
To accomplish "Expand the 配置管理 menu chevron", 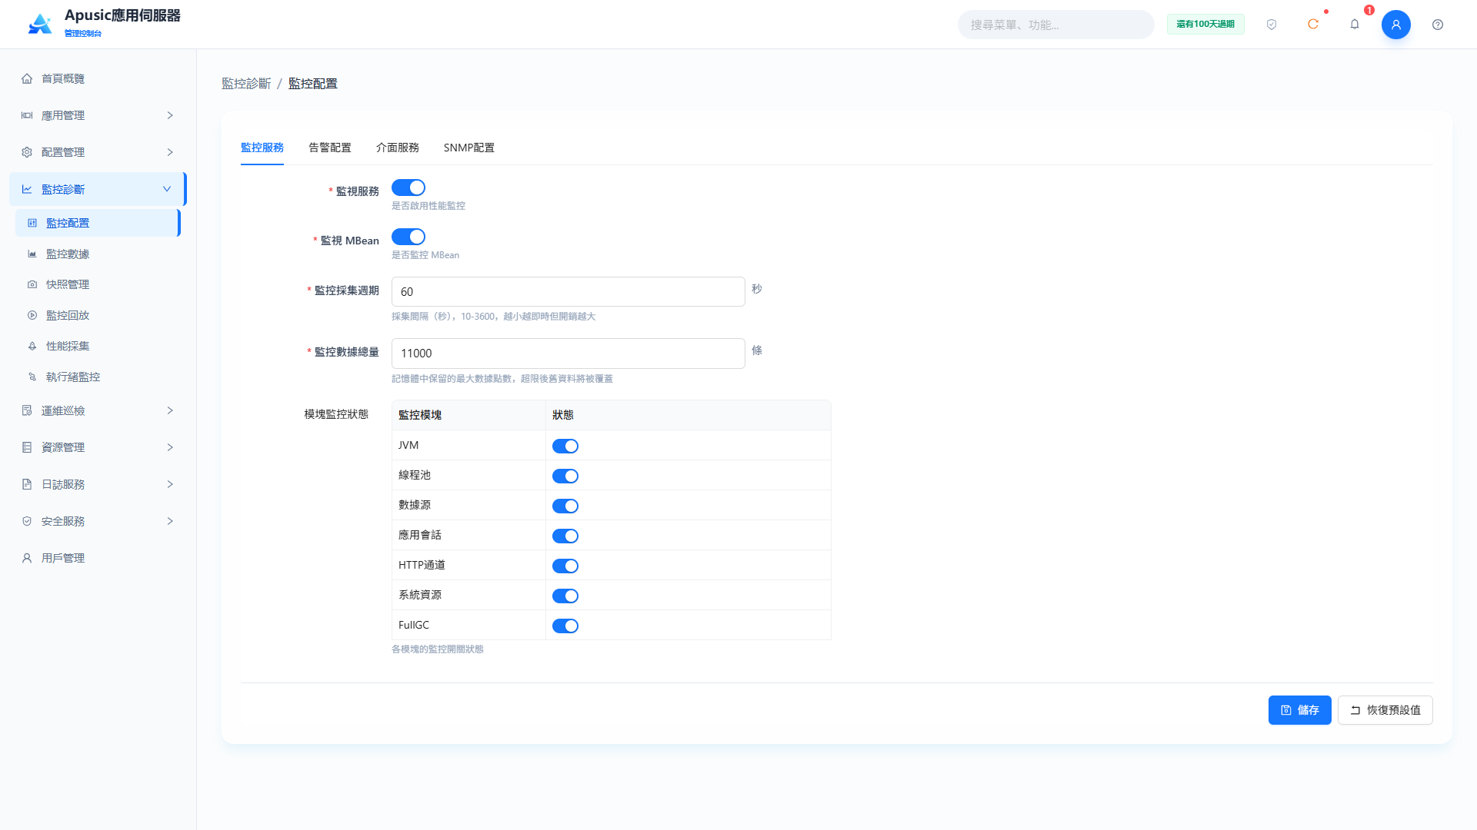I will 170,152.
